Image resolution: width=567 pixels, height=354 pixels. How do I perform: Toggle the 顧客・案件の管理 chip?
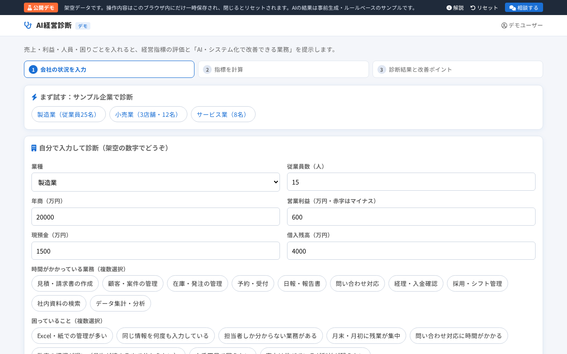[x=133, y=284]
